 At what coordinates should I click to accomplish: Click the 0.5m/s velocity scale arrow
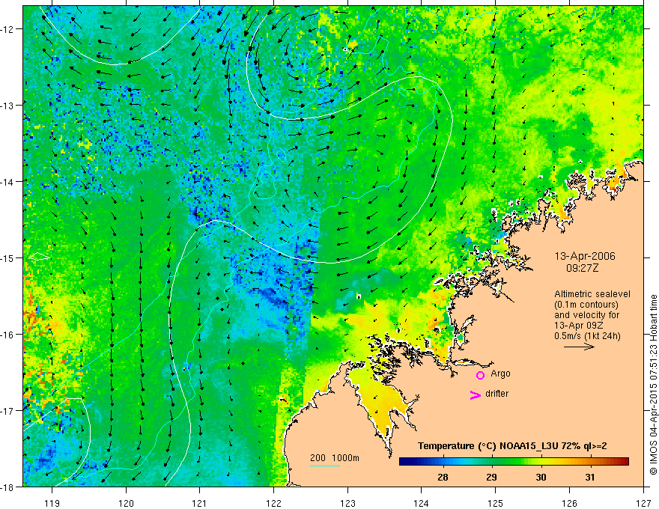click(579, 347)
